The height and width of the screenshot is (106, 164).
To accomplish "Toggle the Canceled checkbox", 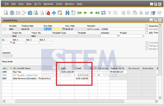I will coord(147,29).
